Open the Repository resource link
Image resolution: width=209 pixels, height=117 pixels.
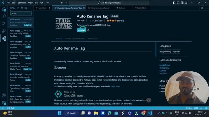pyautogui.click(x=164, y=68)
